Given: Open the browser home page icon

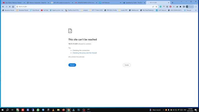Looking at the screenshot, I should click(x=13, y=7).
